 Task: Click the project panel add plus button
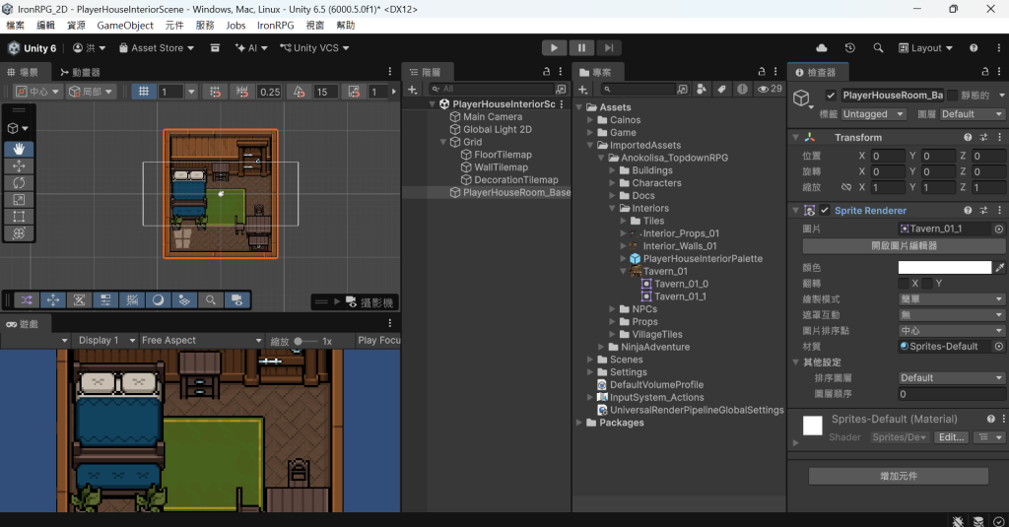(x=582, y=90)
